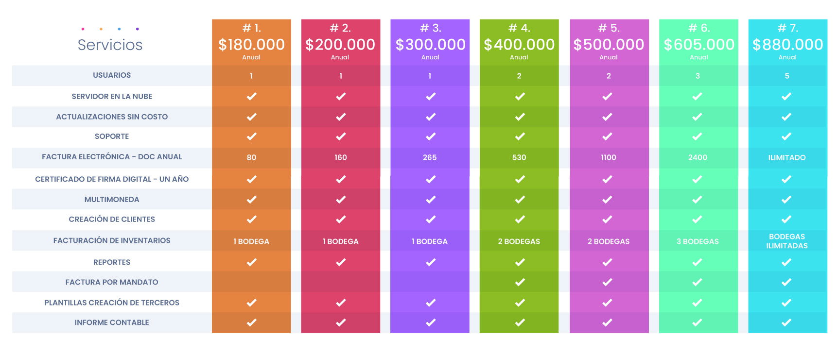This screenshot has height=356, width=838.
Task: Click the Certificado de Firma Digital checkmark in plan #5
Action: 607,179
